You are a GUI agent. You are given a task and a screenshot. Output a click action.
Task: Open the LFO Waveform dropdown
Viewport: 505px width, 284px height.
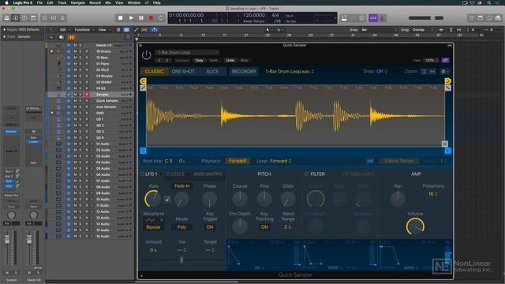(x=154, y=220)
